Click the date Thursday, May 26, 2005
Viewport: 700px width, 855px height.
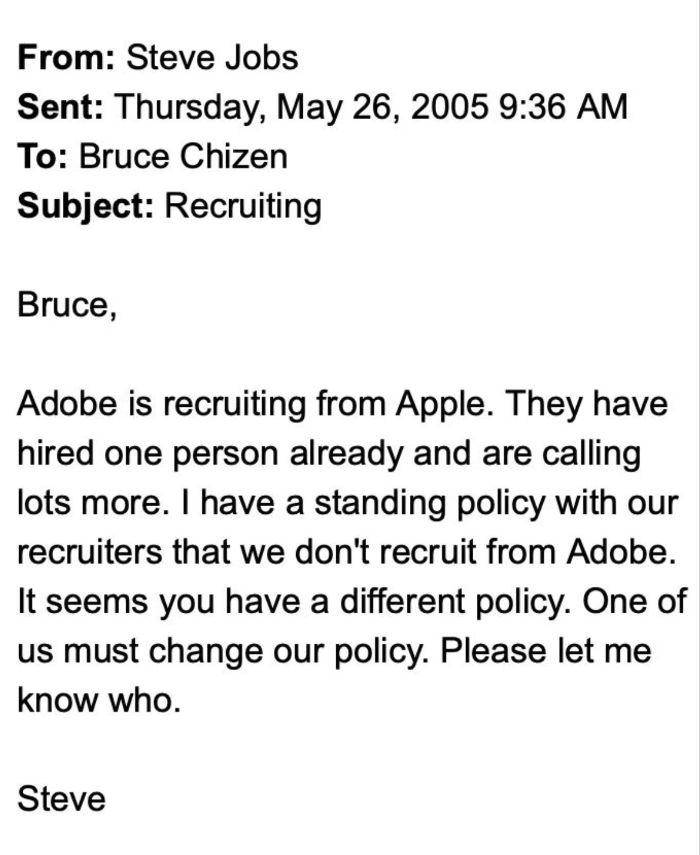tap(299, 107)
